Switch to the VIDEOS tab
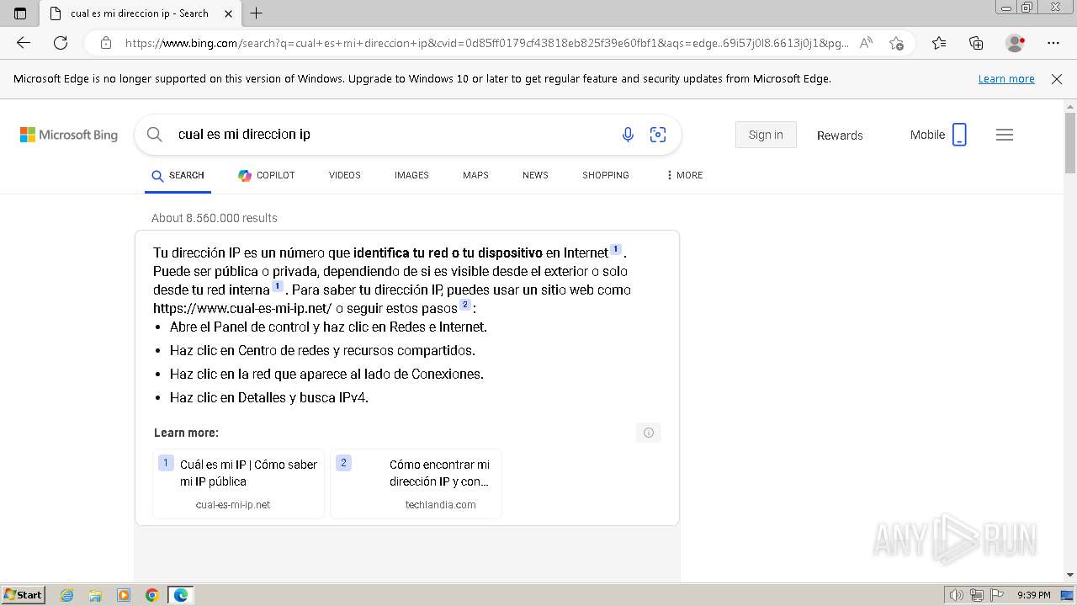1077x606 pixels. [x=345, y=175]
